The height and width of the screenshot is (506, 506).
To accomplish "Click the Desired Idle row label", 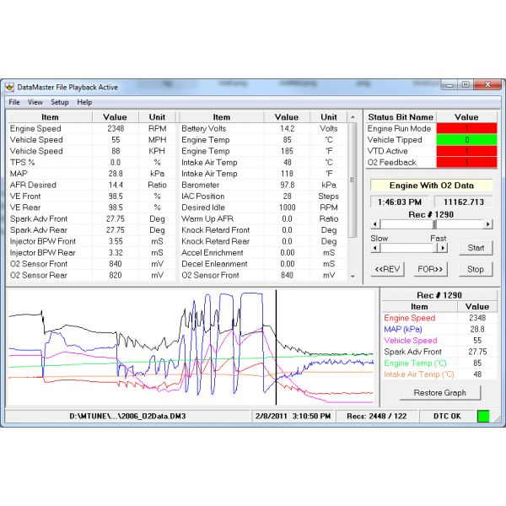I will (x=203, y=207).
